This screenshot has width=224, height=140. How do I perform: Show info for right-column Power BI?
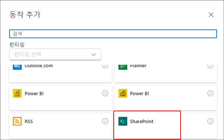(210, 93)
